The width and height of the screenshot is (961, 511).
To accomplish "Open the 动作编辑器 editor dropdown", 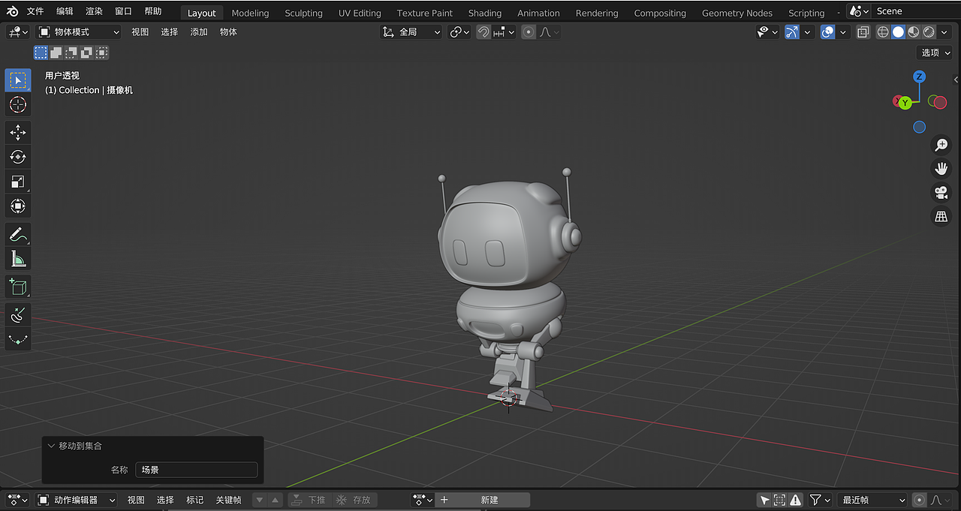I will coord(75,500).
